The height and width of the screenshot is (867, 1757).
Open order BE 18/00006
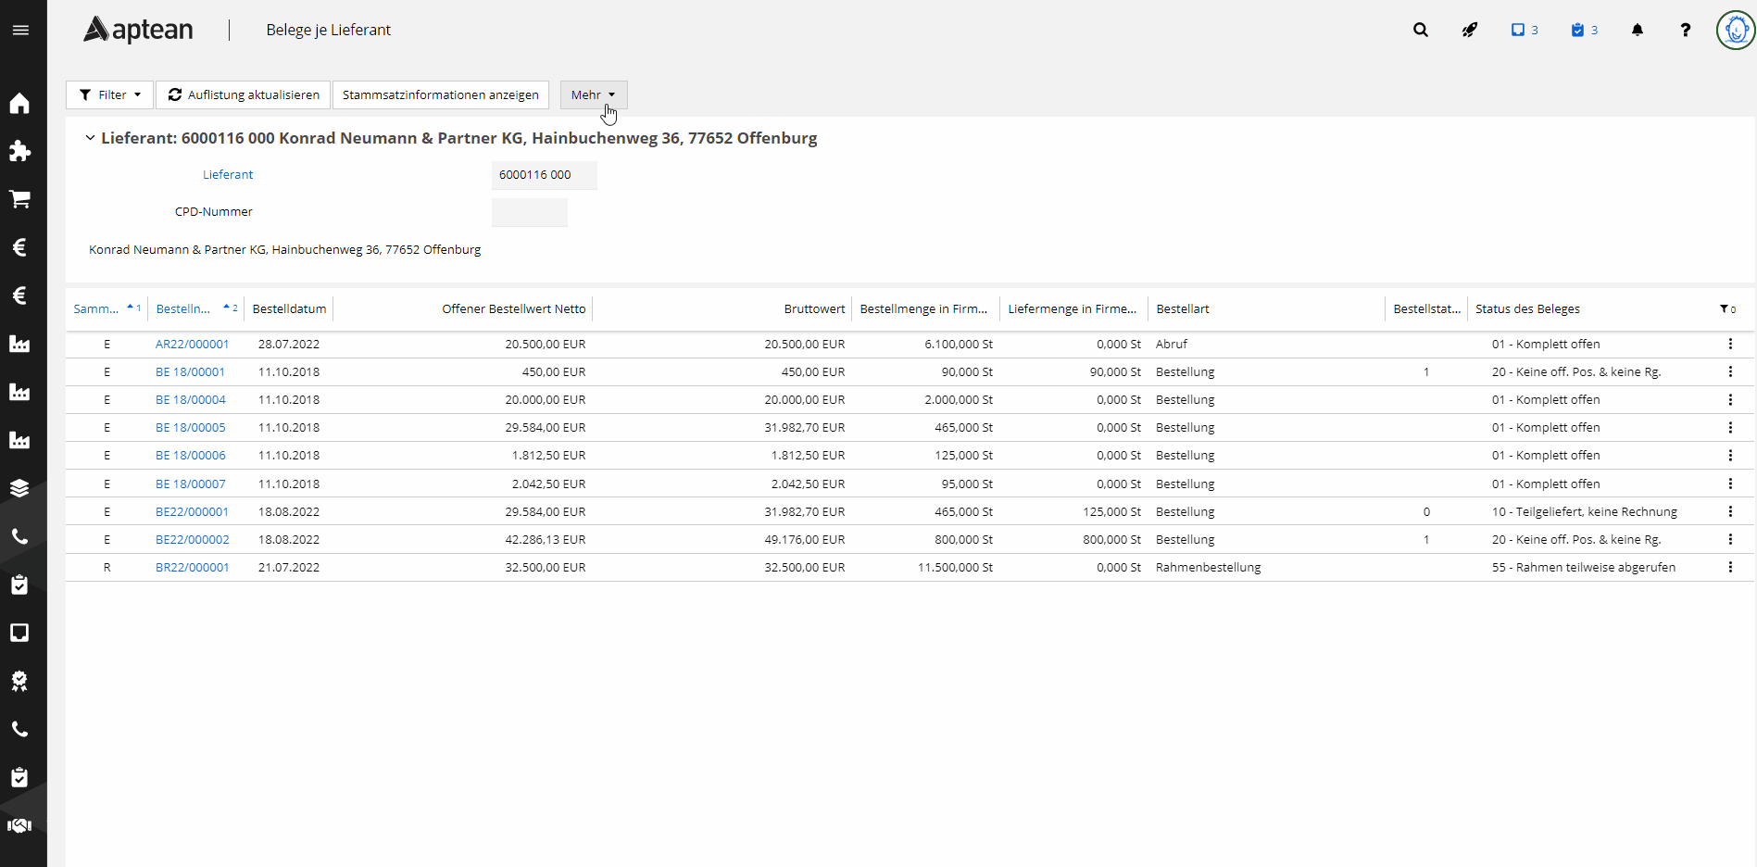tap(190, 455)
